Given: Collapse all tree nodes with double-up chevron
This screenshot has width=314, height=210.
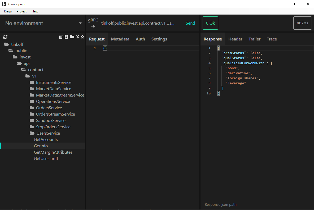Looking at the screenshot, I should pyautogui.click(x=82, y=37).
